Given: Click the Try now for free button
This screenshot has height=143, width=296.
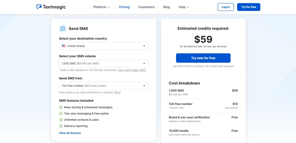Looking at the screenshot, I should click(203, 58).
